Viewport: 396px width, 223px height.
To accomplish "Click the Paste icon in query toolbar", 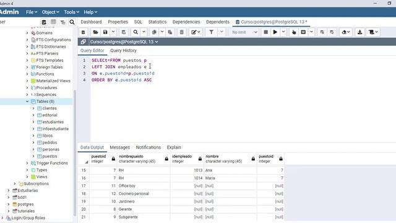I will (x=170, y=32).
